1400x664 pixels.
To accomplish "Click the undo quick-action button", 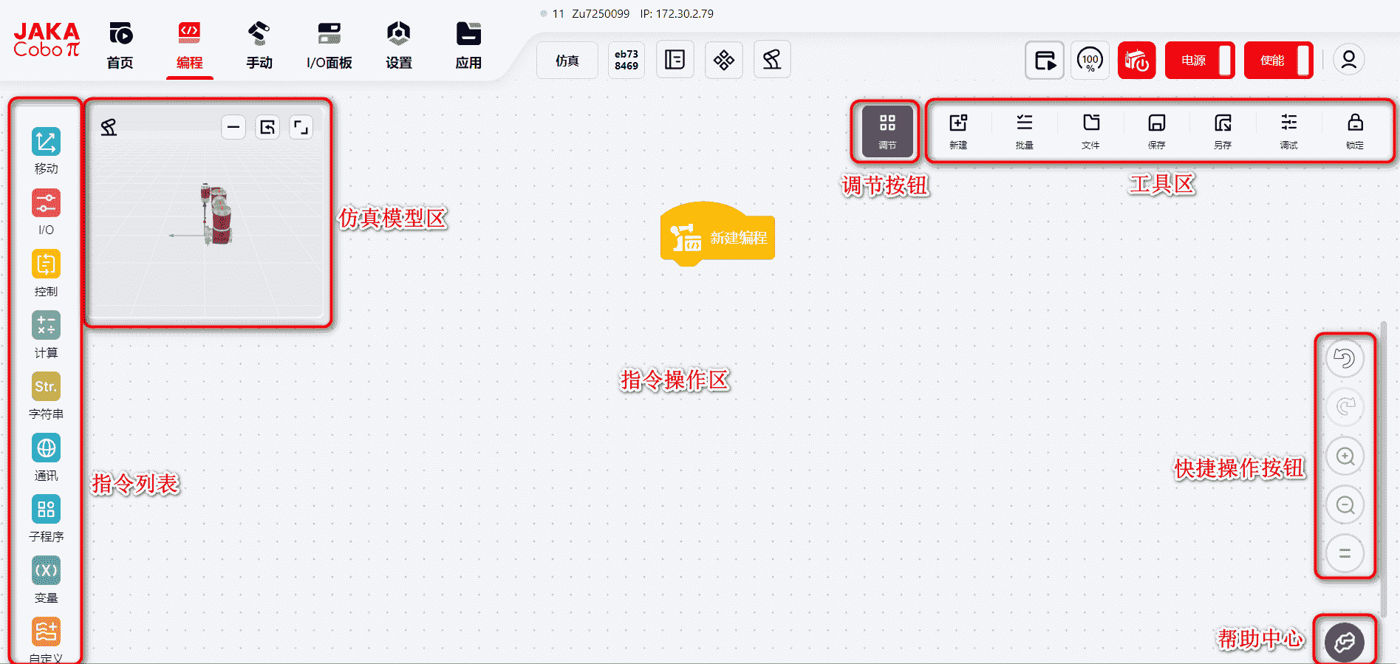I will [1345, 359].
